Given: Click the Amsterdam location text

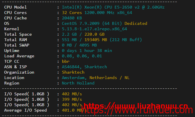Looking at the screenshot, I should pos(74,78).
